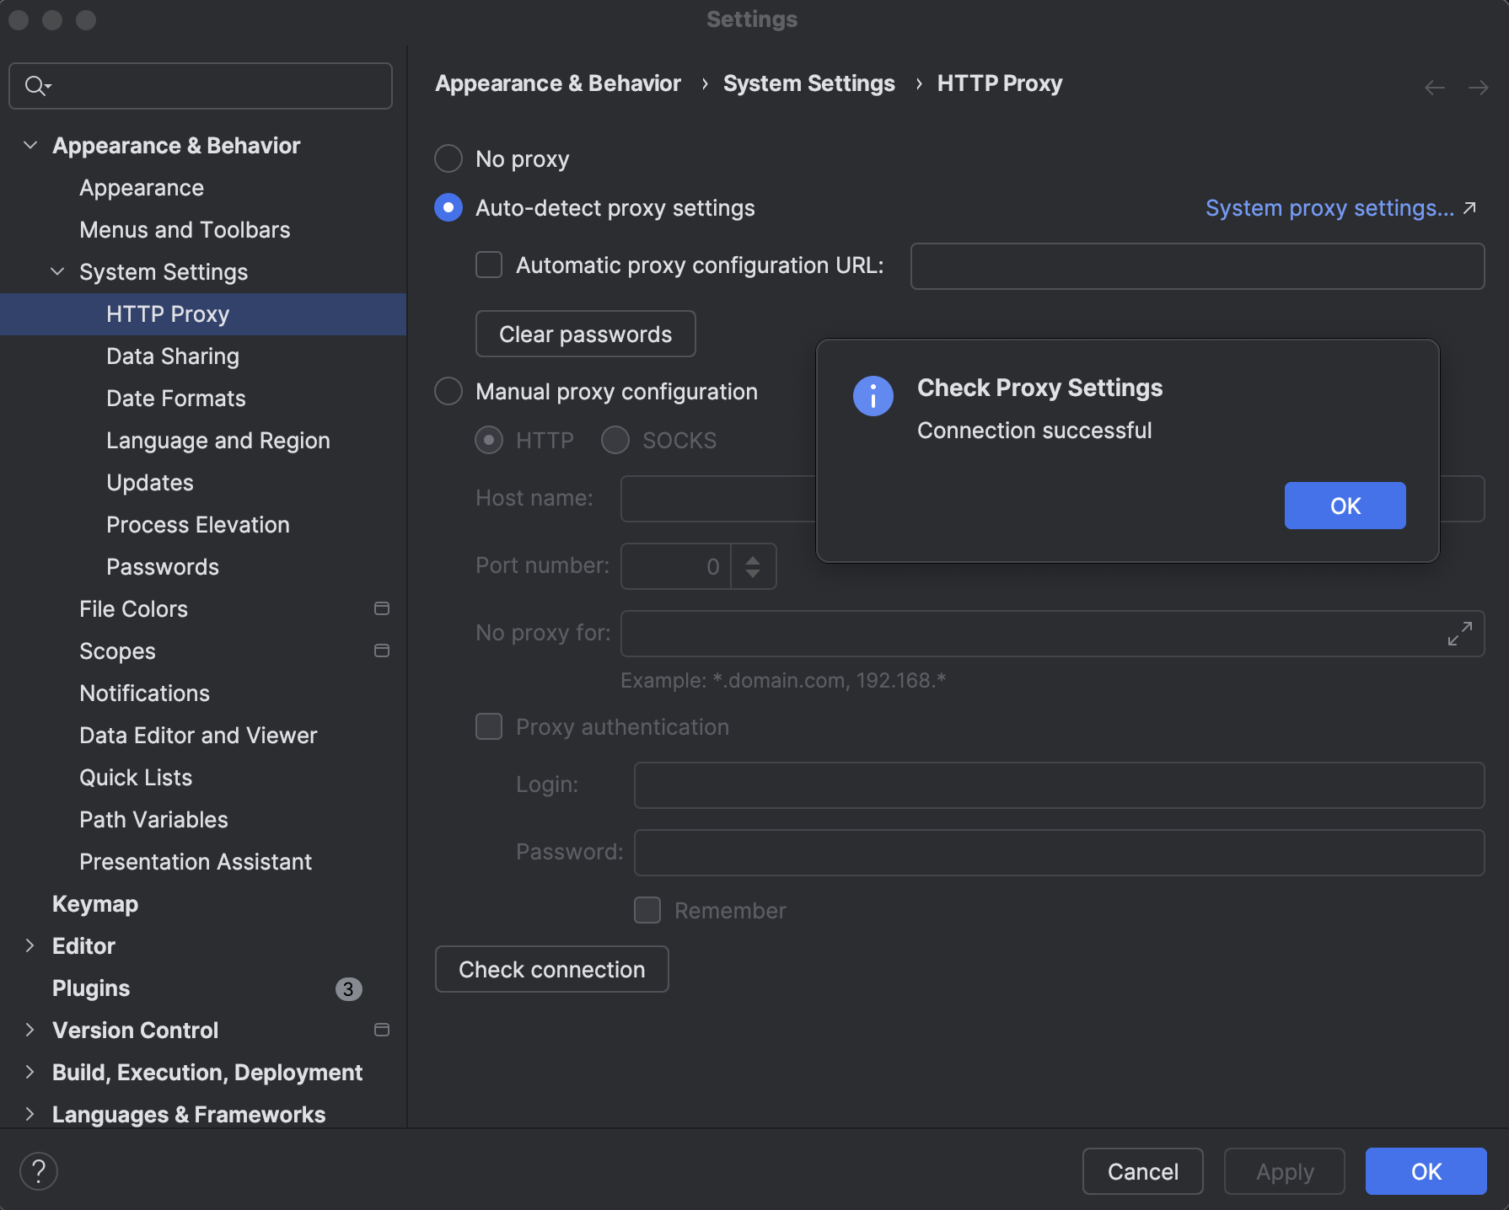Image resolution: width=1509 pixels, height=1210 pixels.
Task: Click the forward navigation arrow at top right
Action: [1478, 87]
